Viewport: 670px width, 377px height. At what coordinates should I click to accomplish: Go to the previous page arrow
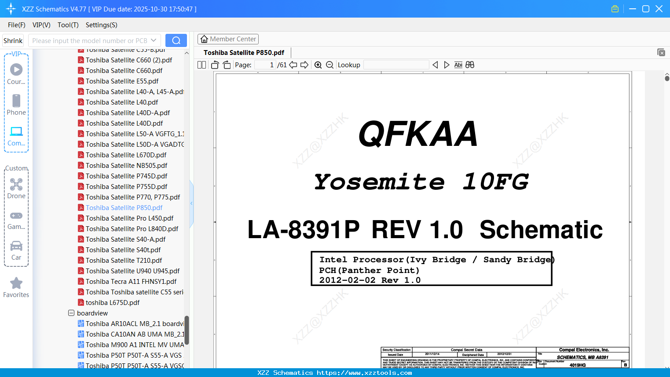[x=293, y=65]
